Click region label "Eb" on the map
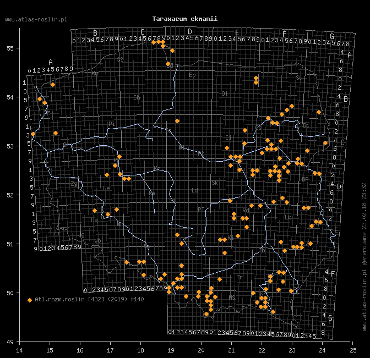This screenshot has height=358, width=370. (x=192, y=75)
